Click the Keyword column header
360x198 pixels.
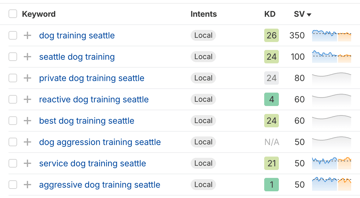[39, 14]
